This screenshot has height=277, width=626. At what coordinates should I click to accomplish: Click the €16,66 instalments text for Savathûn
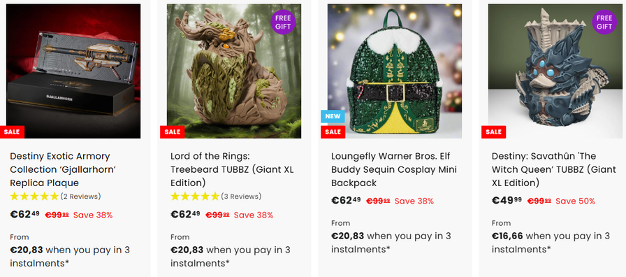pyautogui.click(x=551, y=242)
